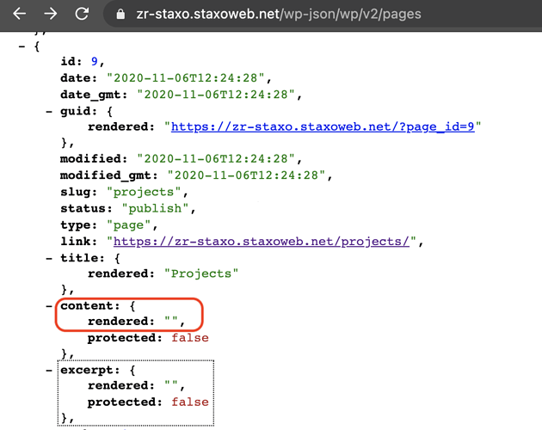Open site info via the lock icon

(x=120, y=15)
